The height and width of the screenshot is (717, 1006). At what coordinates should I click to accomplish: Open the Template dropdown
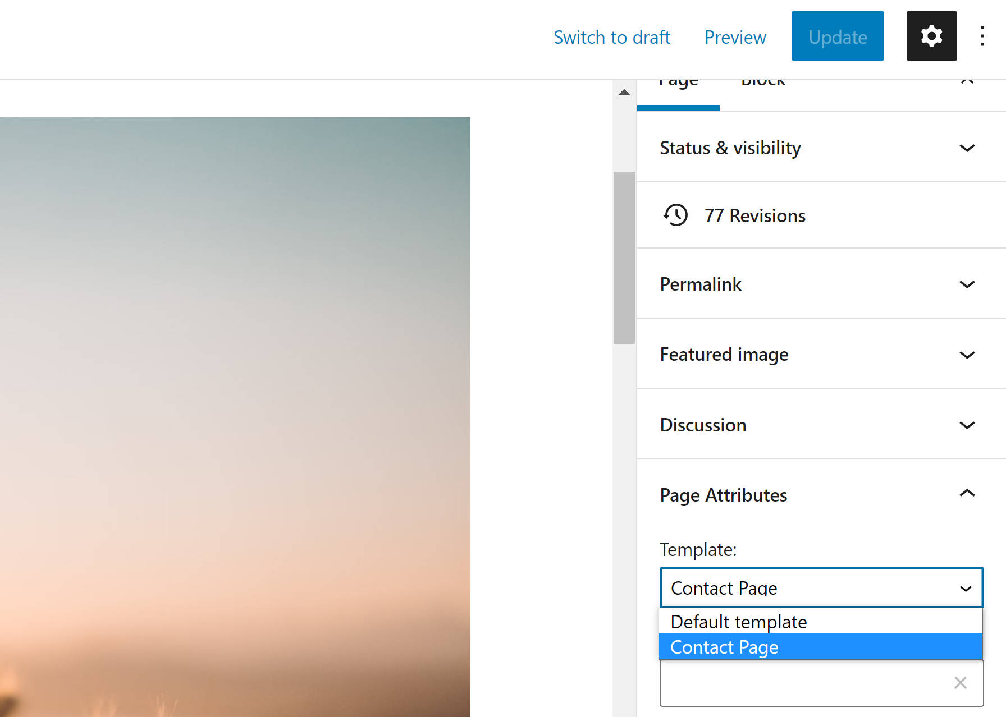click(x=821, y=588)
